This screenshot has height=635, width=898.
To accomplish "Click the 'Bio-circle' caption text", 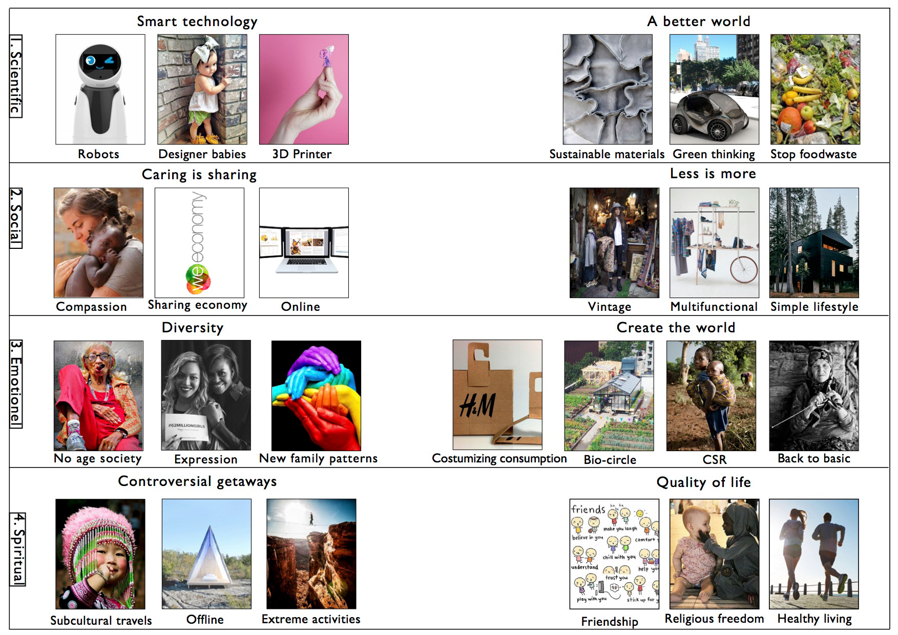I will 610,460.
